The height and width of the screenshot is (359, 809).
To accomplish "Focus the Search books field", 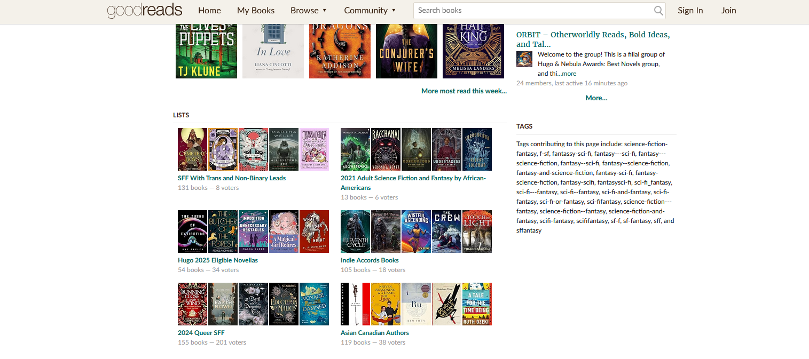I will coord(539,10).
